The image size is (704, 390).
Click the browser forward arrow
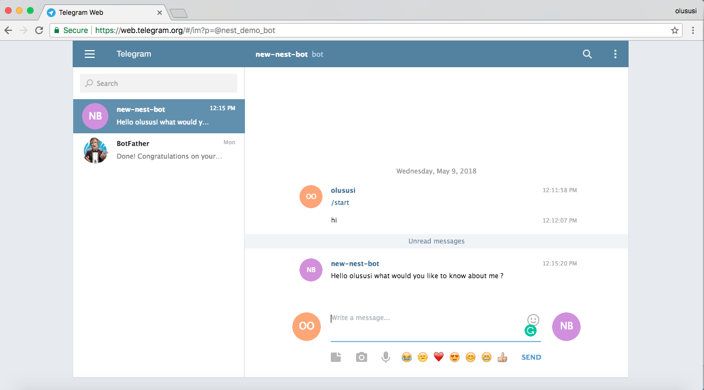(x=24, y=30)
